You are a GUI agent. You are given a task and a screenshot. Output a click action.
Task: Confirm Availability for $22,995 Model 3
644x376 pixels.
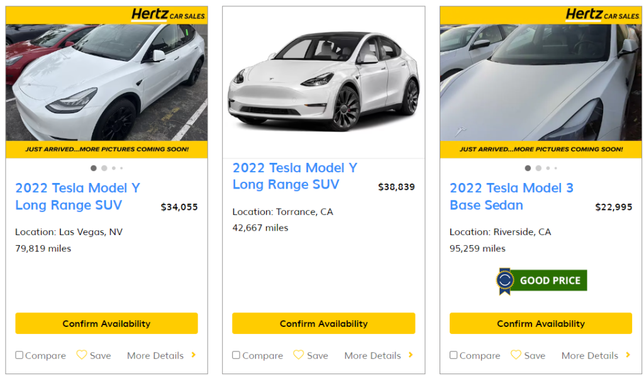coord(541,324)
